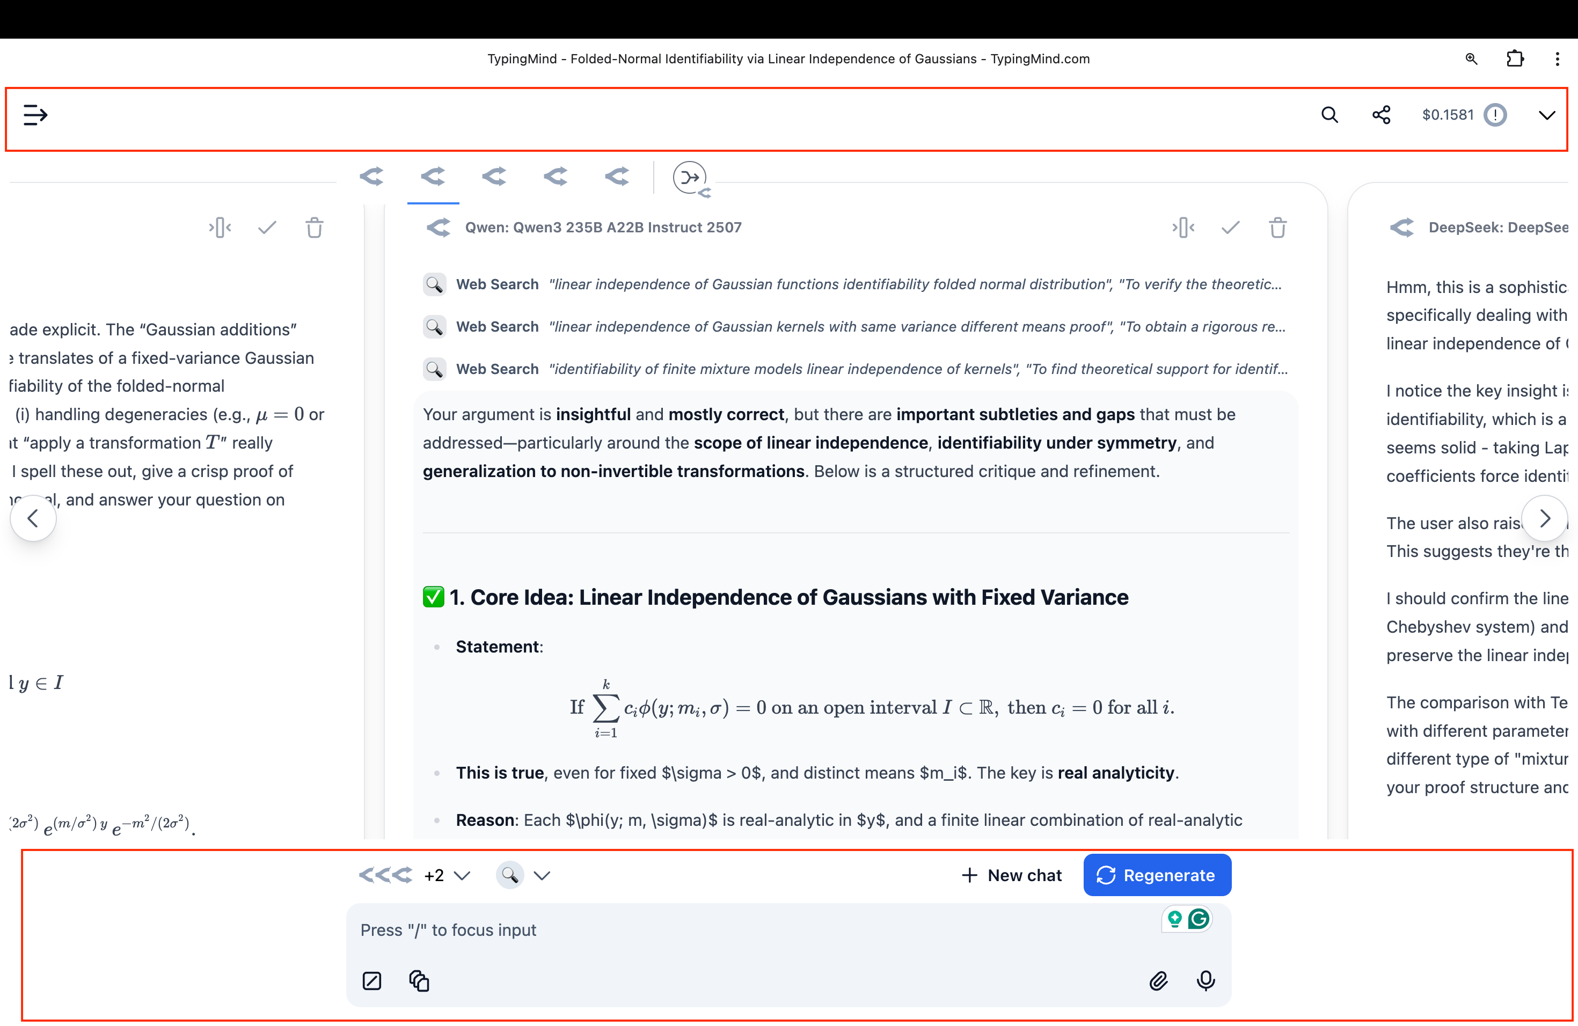Tick the checkmark in the left response panel

coord(267,228)
